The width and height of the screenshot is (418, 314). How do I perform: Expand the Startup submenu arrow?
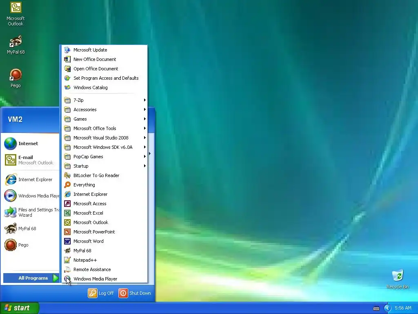(145, 166)
